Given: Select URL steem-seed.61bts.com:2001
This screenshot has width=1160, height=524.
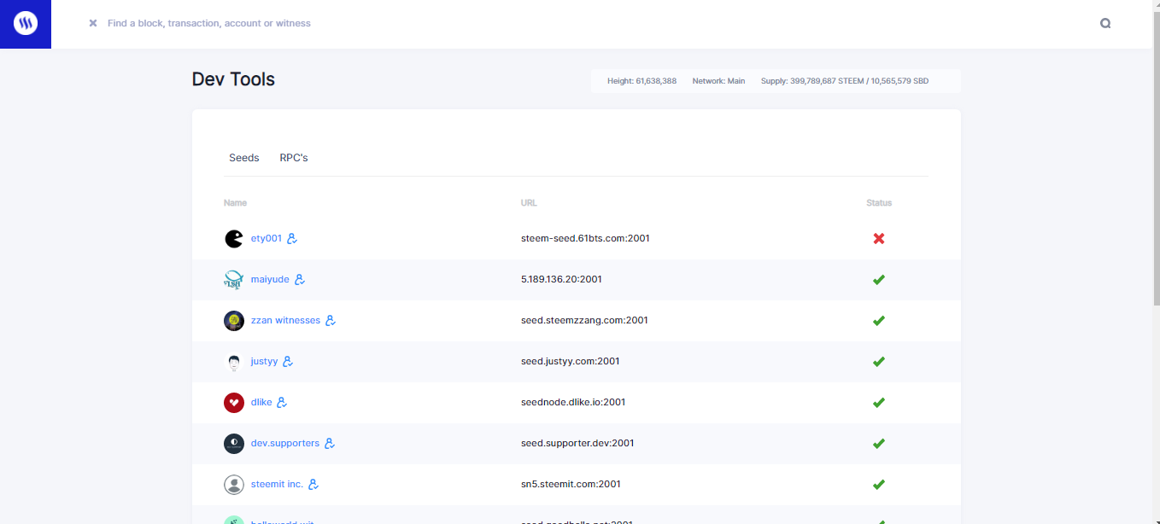Looking at the screenshot, I should [585, 239].
